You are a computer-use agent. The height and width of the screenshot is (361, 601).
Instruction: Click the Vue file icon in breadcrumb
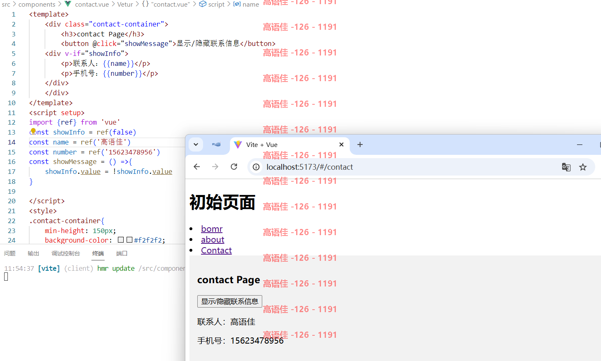[68, 4]
